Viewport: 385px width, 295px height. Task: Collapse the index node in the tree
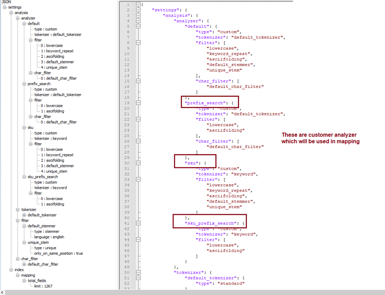[x=11, y=270]
